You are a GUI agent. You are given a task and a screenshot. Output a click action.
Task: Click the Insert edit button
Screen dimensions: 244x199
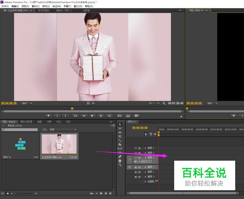pyautogui.click(x=120, y=116)
